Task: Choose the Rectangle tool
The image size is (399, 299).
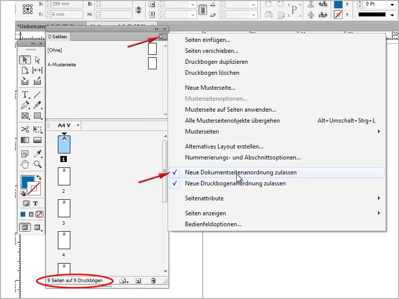Action: click(x=37, y=116)
